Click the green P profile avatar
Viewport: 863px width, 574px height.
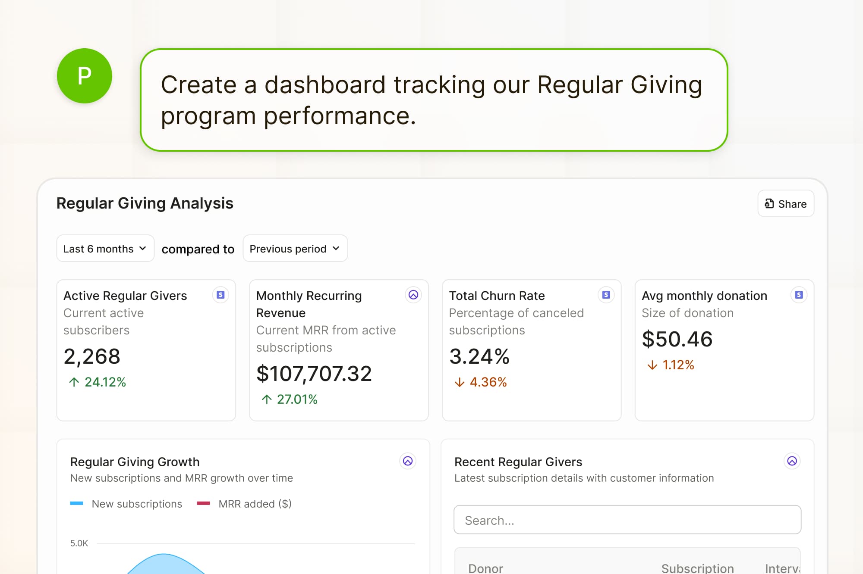85,75
